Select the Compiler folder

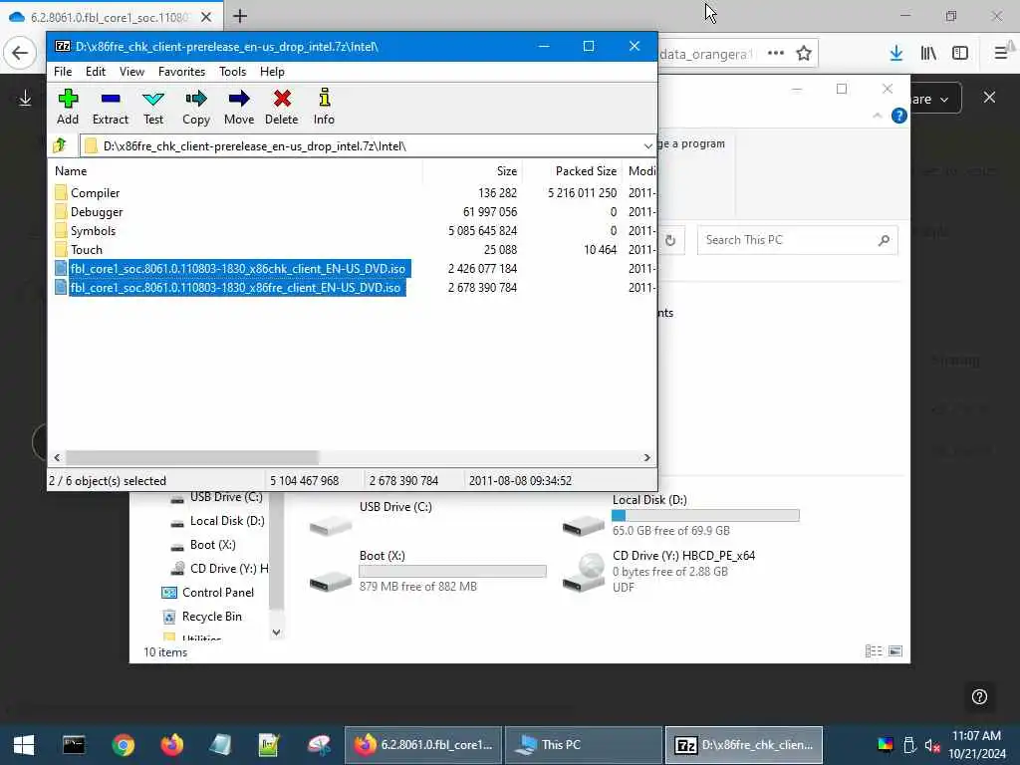click(95, 193)
